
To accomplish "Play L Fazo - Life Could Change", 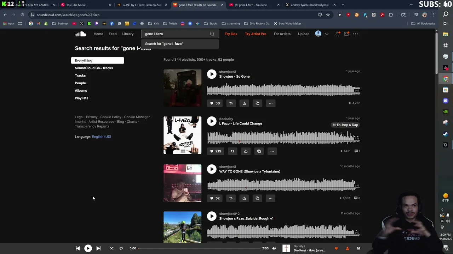I will 212,121.
